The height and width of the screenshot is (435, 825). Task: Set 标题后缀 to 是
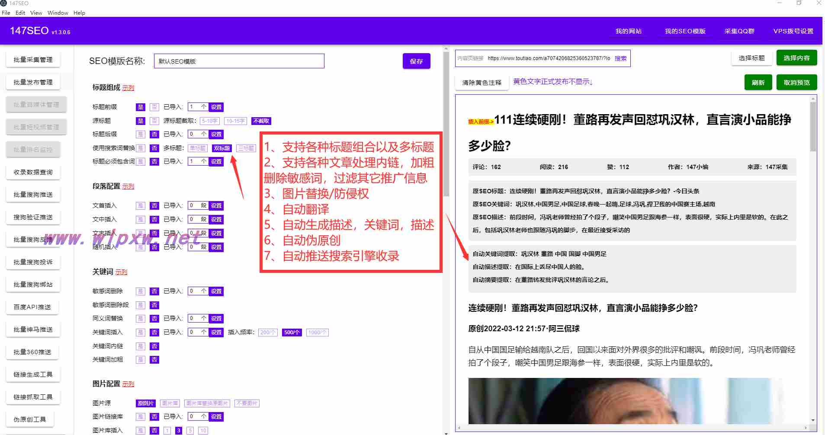tap(141, 134)
